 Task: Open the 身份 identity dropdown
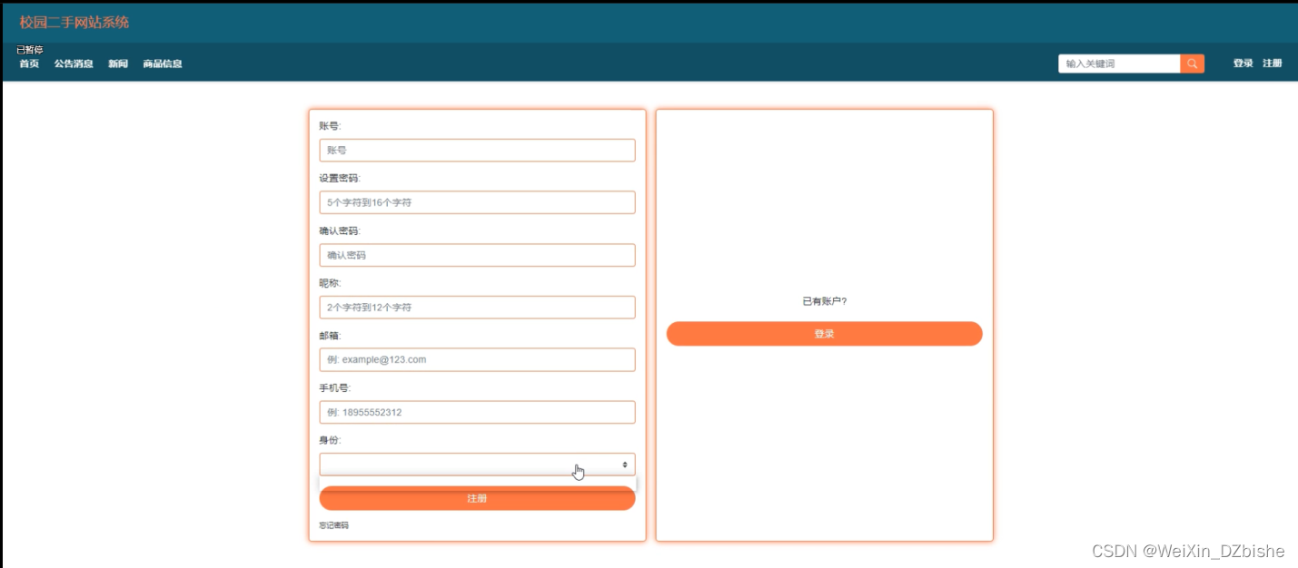pos(477,465)
